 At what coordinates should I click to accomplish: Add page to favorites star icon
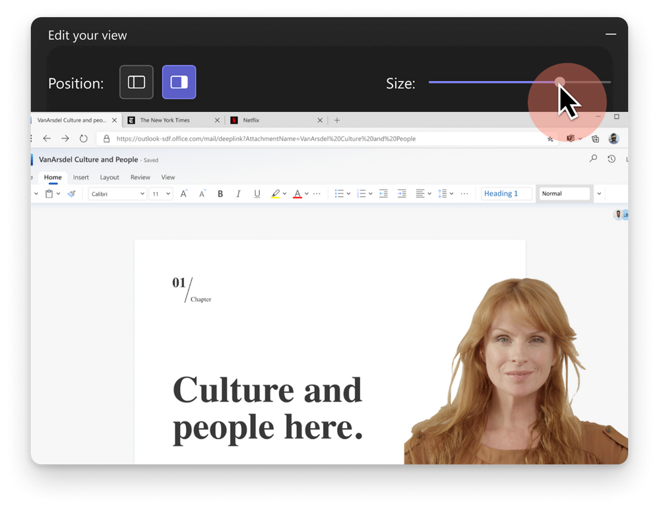550,139
